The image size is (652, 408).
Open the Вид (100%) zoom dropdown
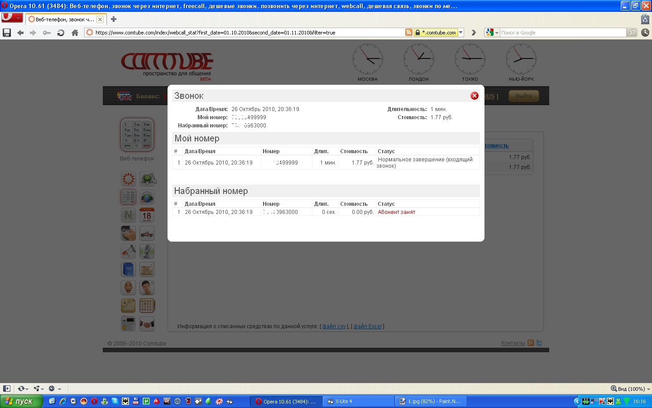[x=630, y=389]
